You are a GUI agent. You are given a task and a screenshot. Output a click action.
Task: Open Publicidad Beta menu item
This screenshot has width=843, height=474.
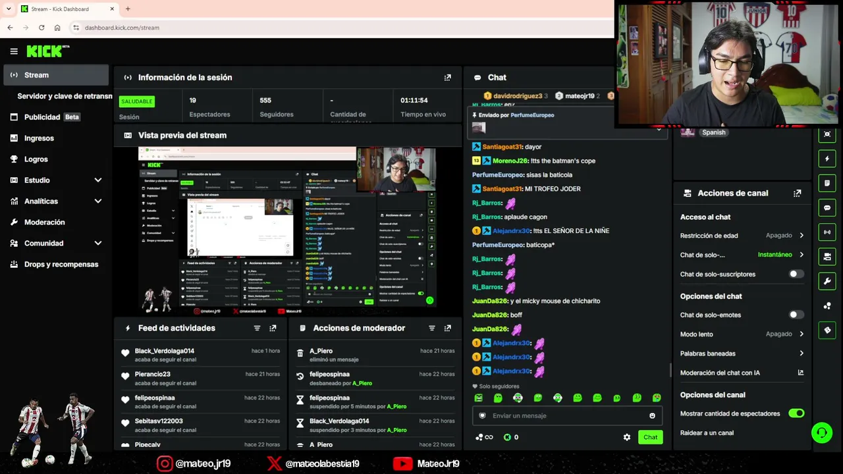pyautogui.click(x=56, y=117)
